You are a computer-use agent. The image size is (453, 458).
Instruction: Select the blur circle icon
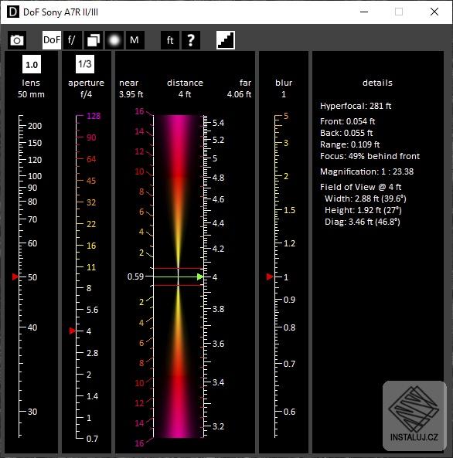click(x=114, y=40)
